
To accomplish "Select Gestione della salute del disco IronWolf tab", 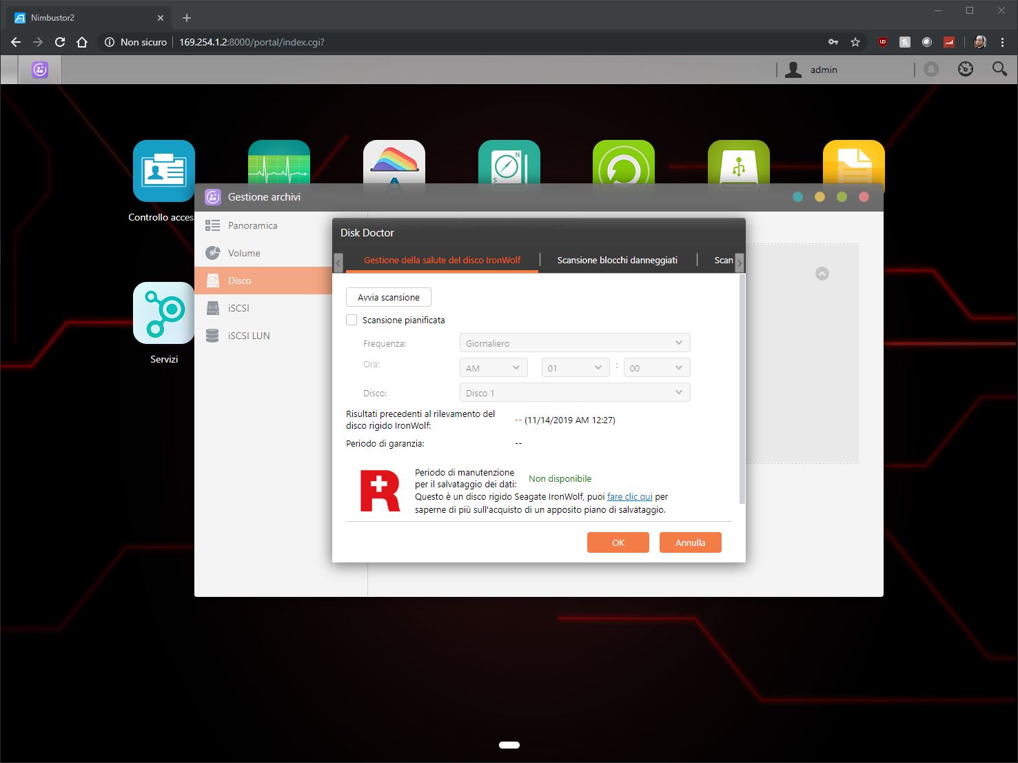I will (442, 260).
